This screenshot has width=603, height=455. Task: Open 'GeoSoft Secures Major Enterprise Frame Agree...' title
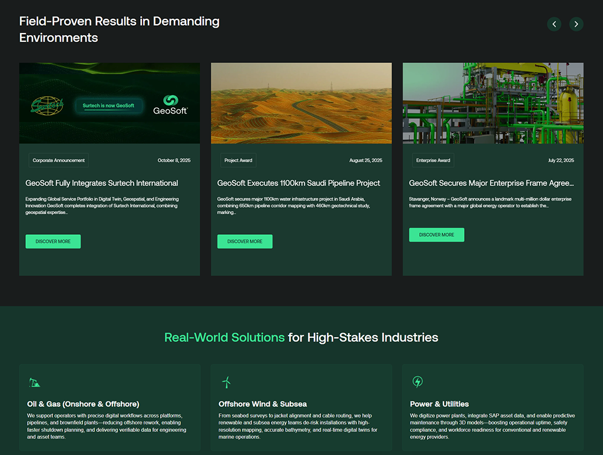coord(492,183)
